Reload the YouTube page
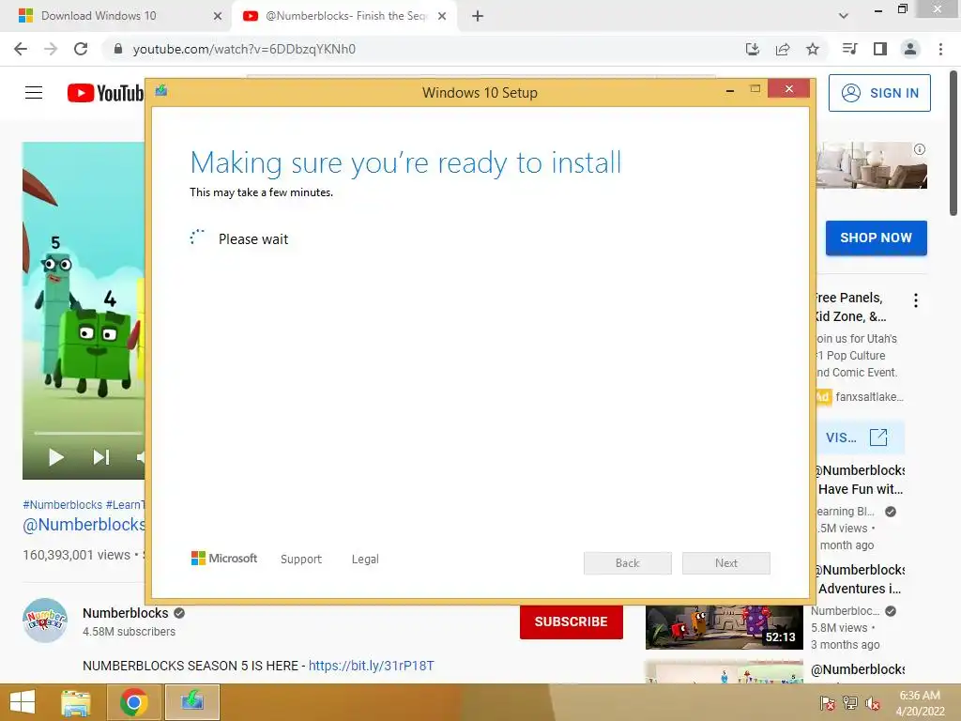 point(81,49)
